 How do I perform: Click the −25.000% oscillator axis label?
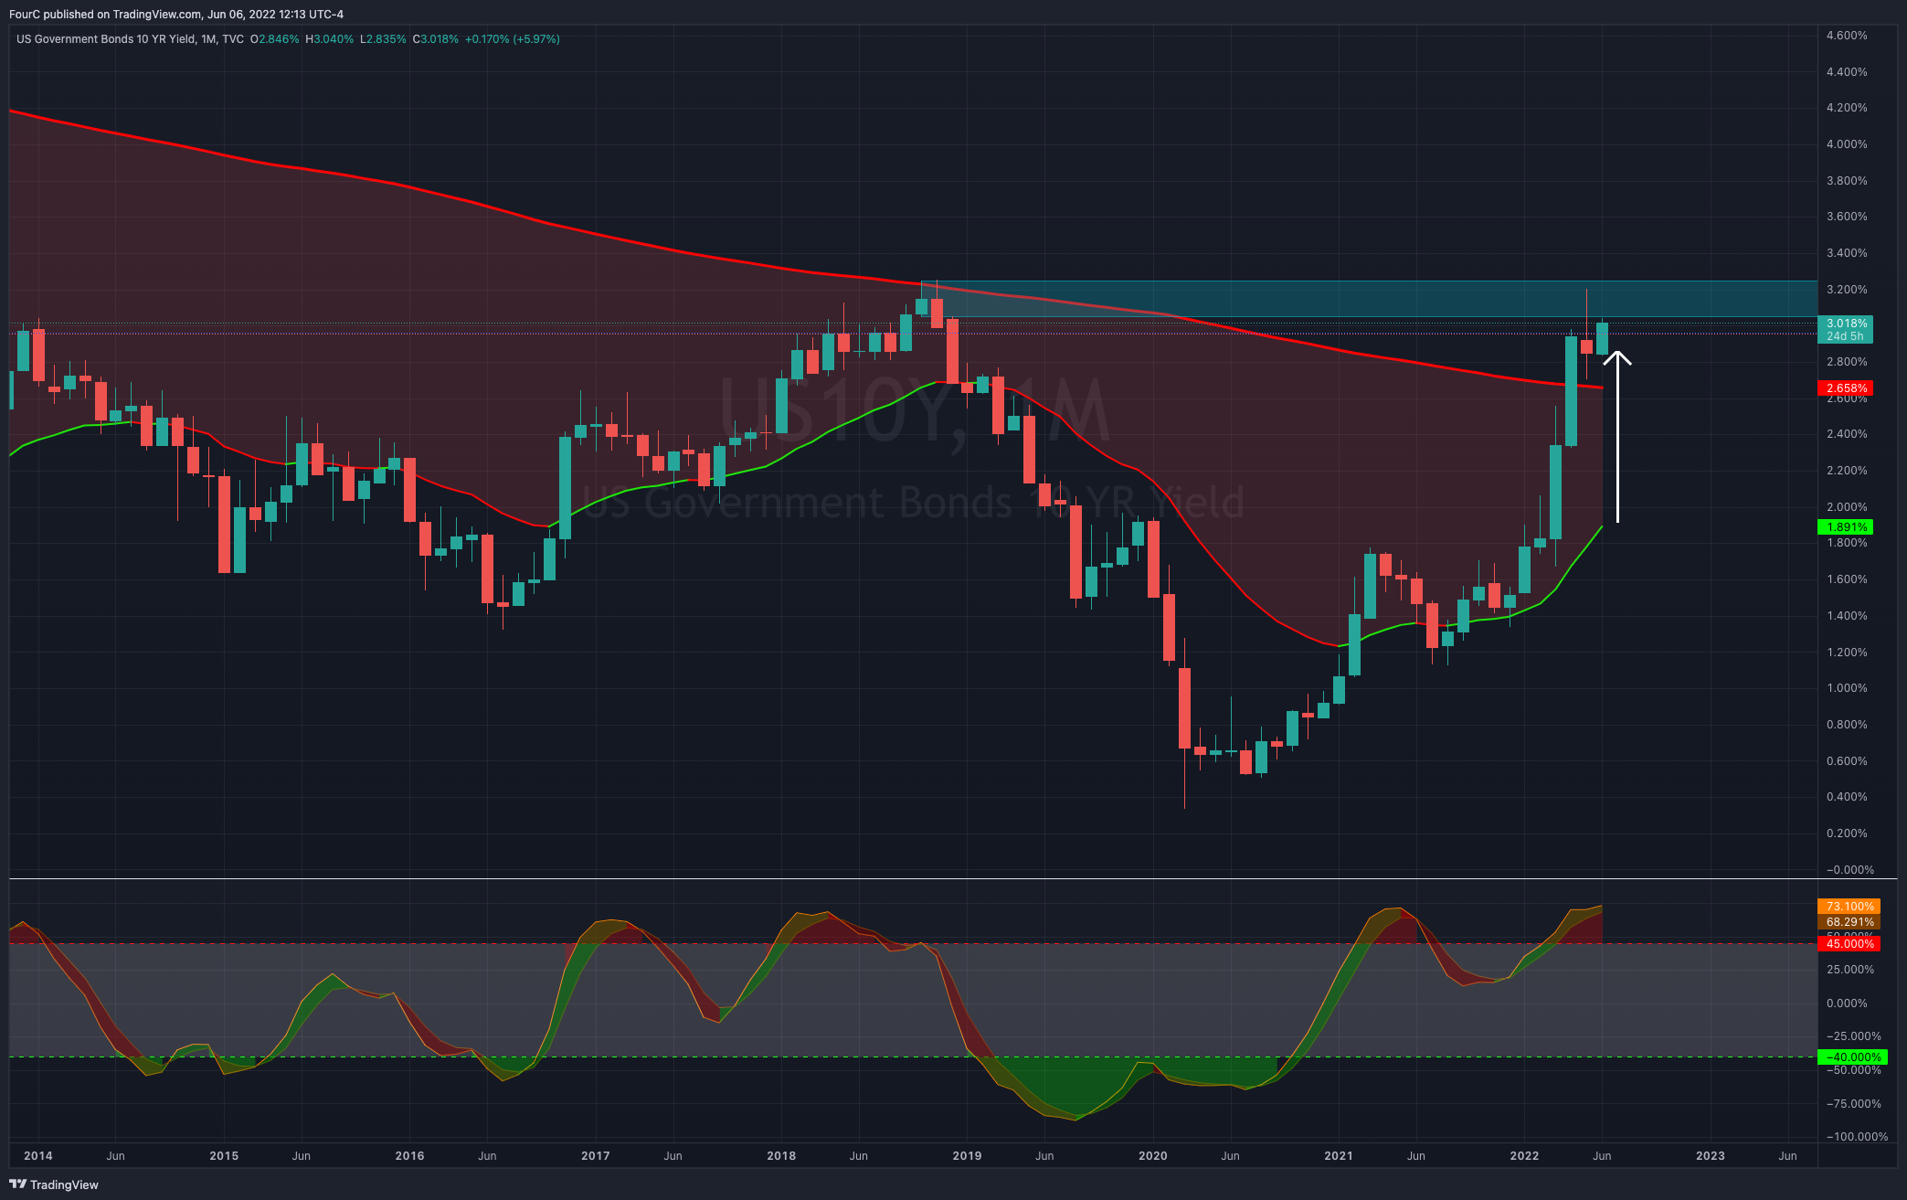click(x=1853, y=1036)
